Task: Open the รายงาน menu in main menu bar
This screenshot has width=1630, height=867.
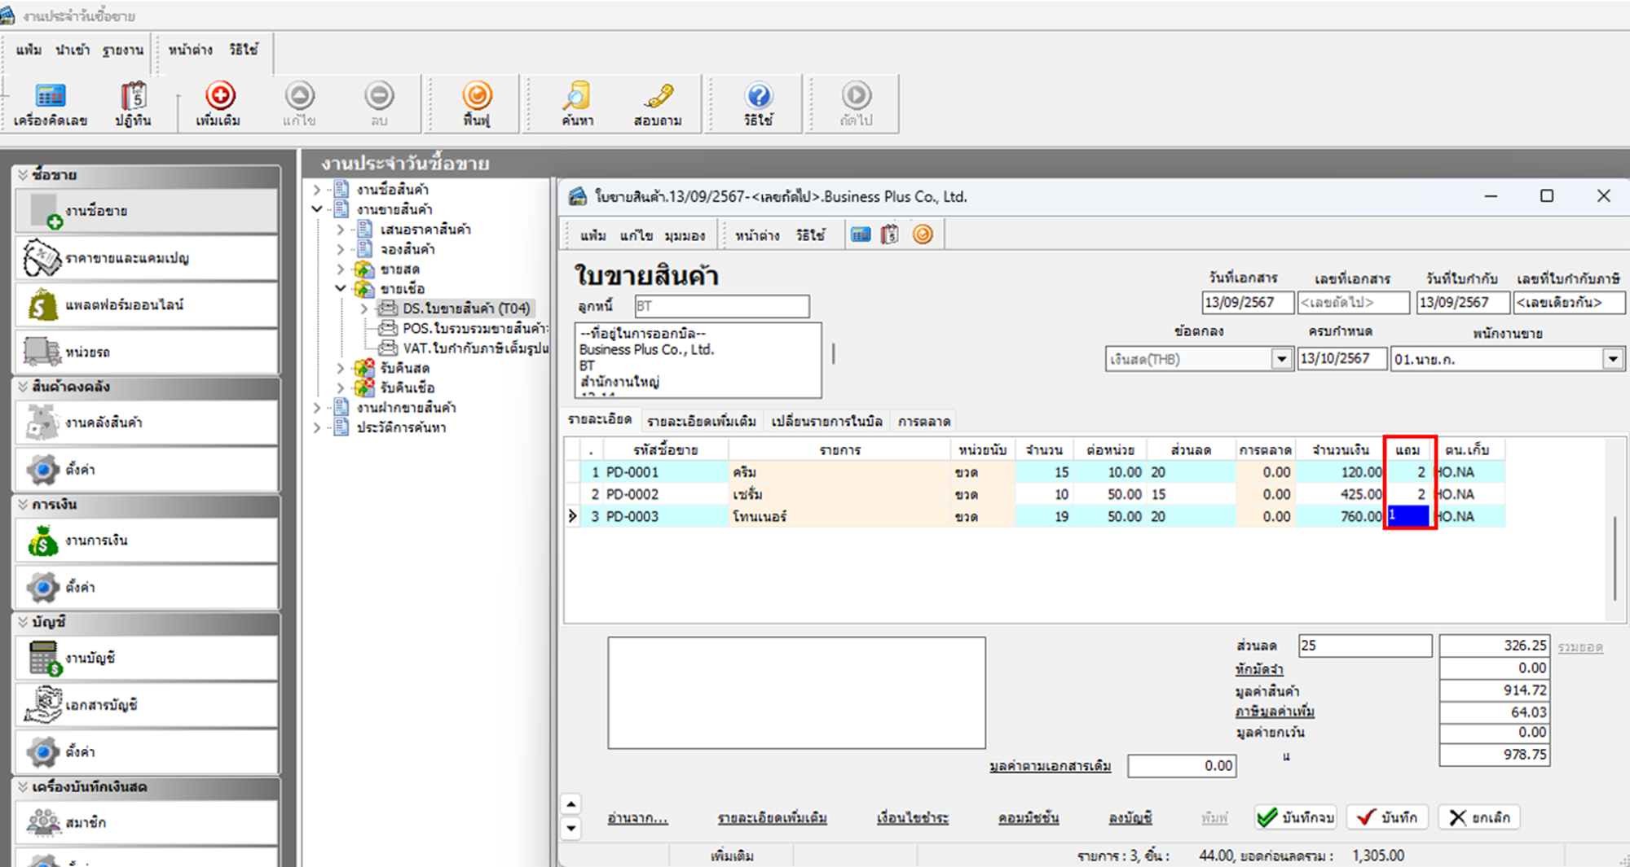Action: tap(123, 50)
